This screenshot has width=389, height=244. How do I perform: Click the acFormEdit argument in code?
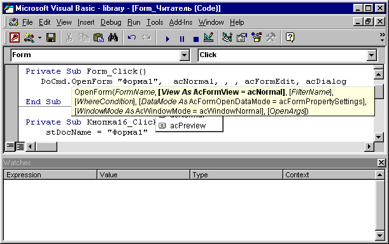270,81
